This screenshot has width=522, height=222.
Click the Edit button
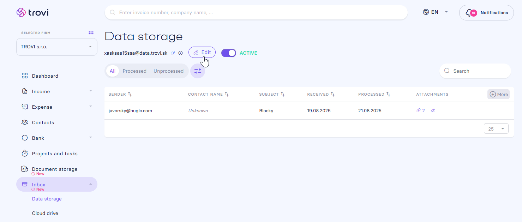(x=202, y=52)
